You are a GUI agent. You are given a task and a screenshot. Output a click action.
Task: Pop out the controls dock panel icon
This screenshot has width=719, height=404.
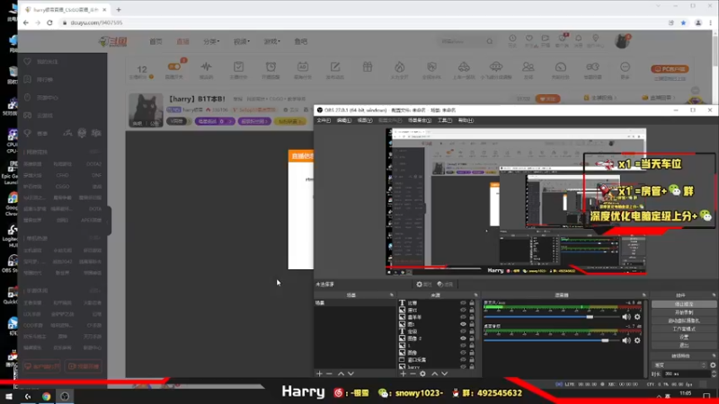[714, 295]
